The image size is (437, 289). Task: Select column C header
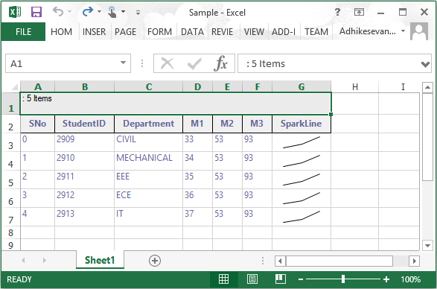149,86
